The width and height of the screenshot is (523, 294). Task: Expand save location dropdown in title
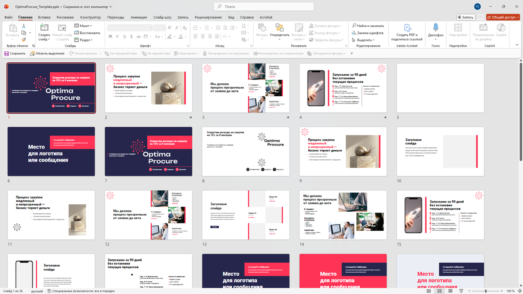pyautogui.click(x=110, y=7)
